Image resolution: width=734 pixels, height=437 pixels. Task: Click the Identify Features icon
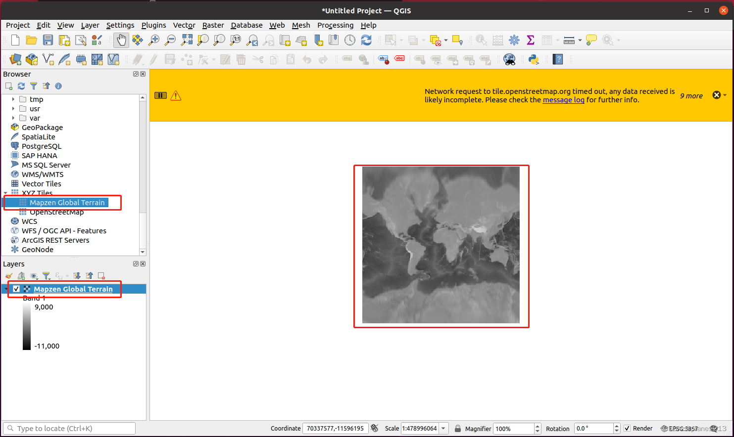481,40
